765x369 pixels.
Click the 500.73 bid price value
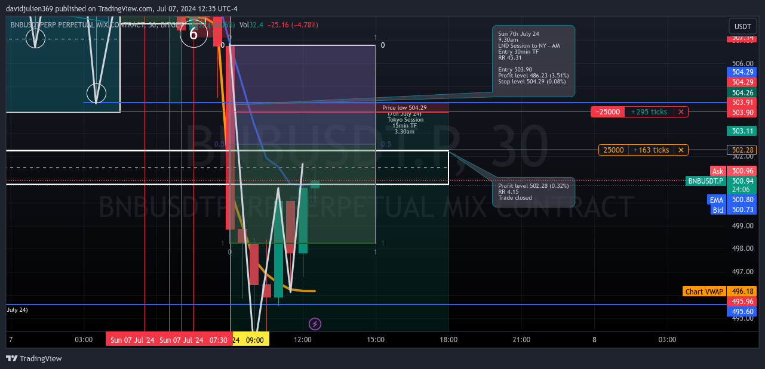742,210
